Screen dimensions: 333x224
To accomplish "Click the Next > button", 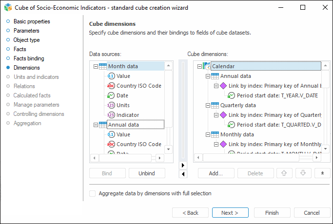I will pos(230,213).
